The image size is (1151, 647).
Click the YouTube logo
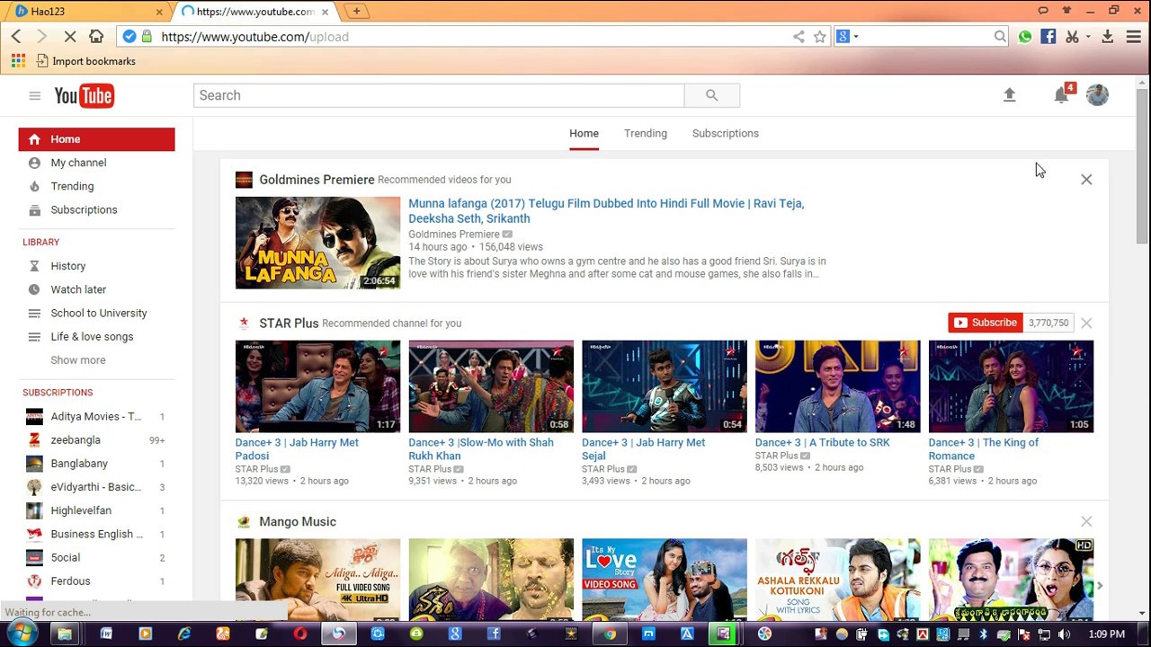(84, 95)
